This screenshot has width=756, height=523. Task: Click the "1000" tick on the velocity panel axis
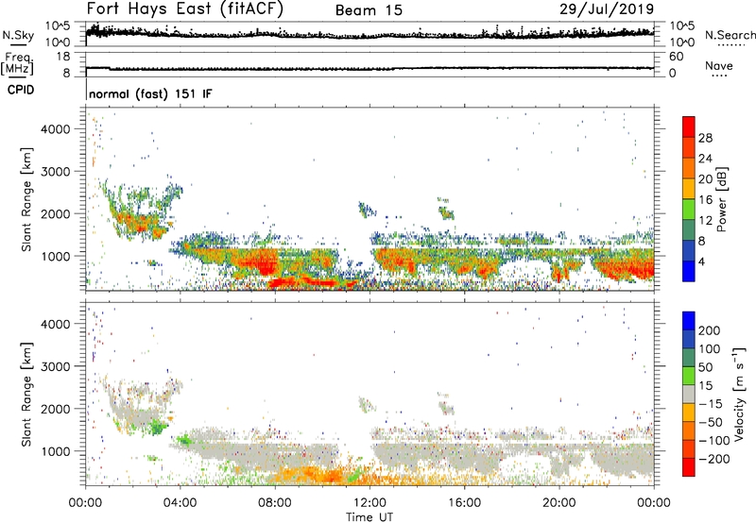(56, 451)
